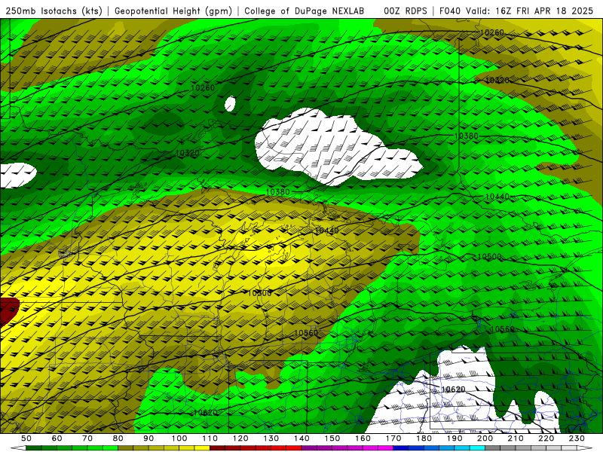603x452 pixels.
Task: Click the '130' value on the color scale
Action: [x=271, y=438]
